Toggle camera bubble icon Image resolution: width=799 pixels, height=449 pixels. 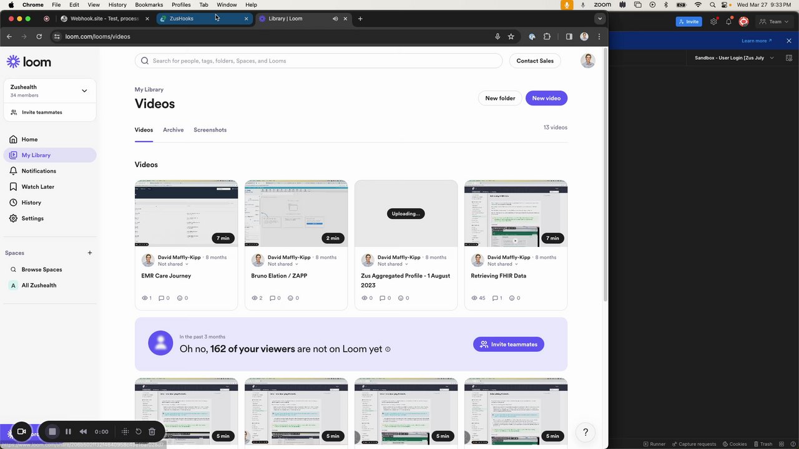point(21,432)
